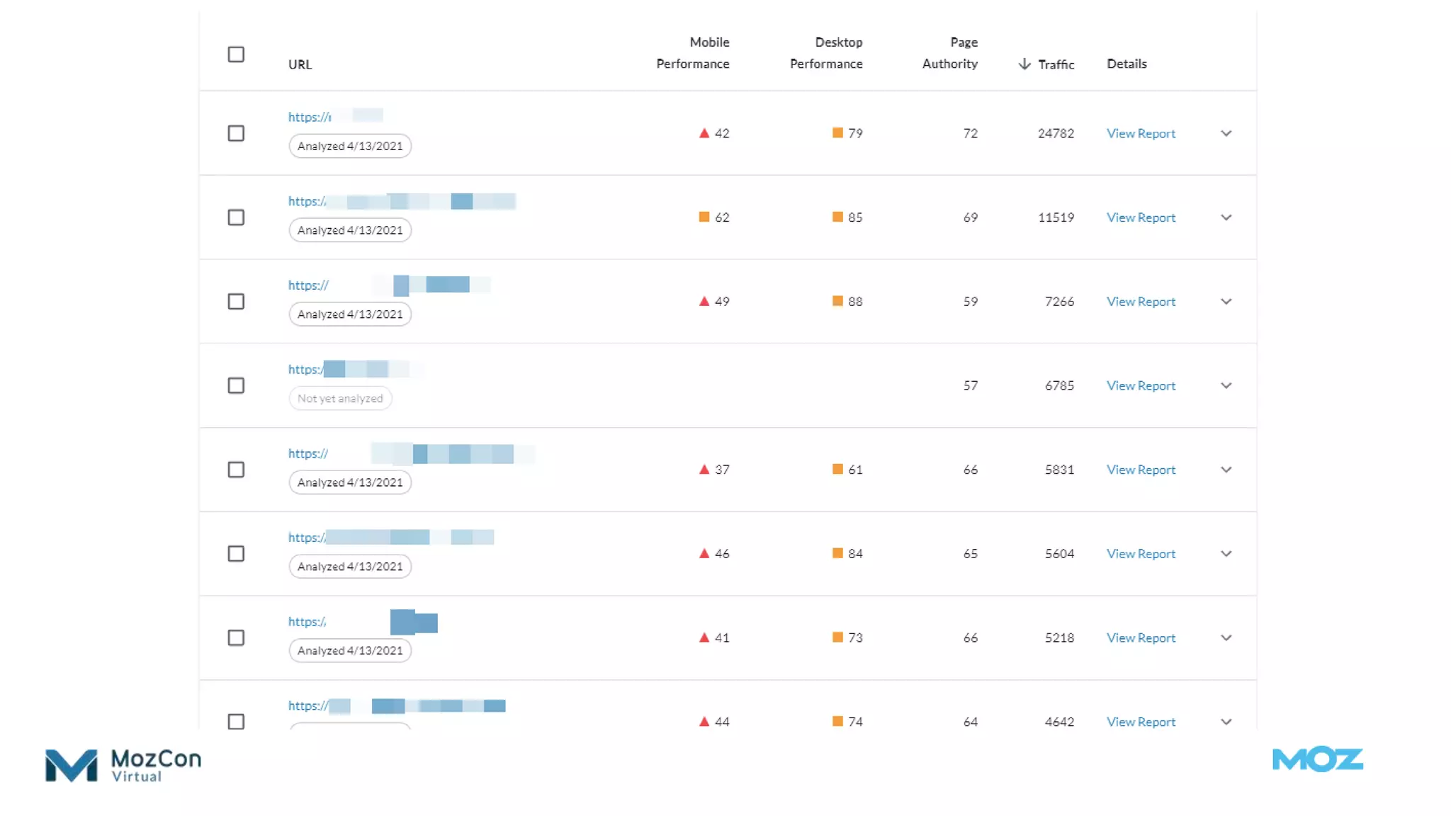Click the red triangle beside mobile score 42

[x=704, y=133]
